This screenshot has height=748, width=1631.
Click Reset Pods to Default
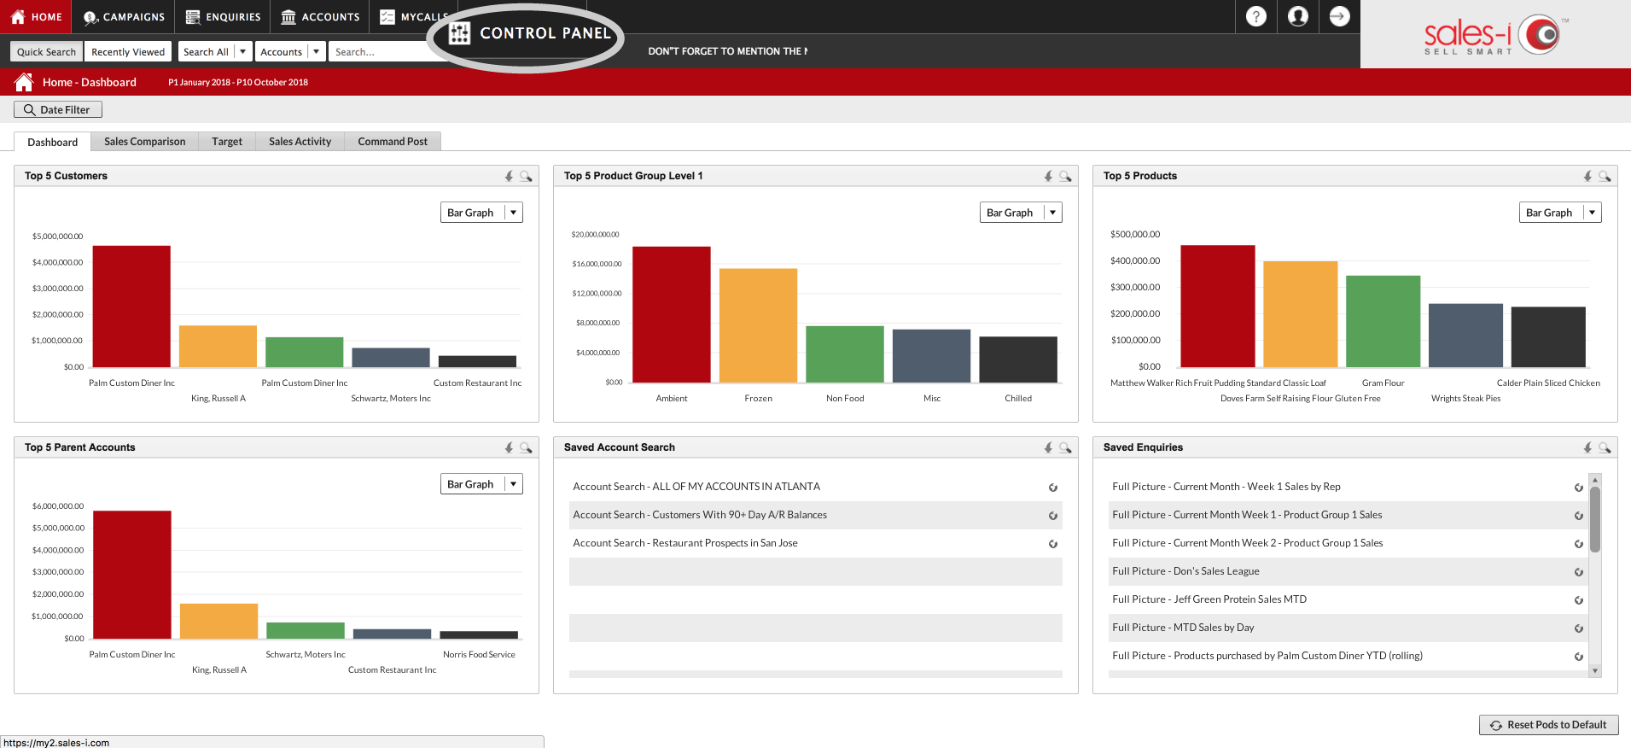(1548, 725)
